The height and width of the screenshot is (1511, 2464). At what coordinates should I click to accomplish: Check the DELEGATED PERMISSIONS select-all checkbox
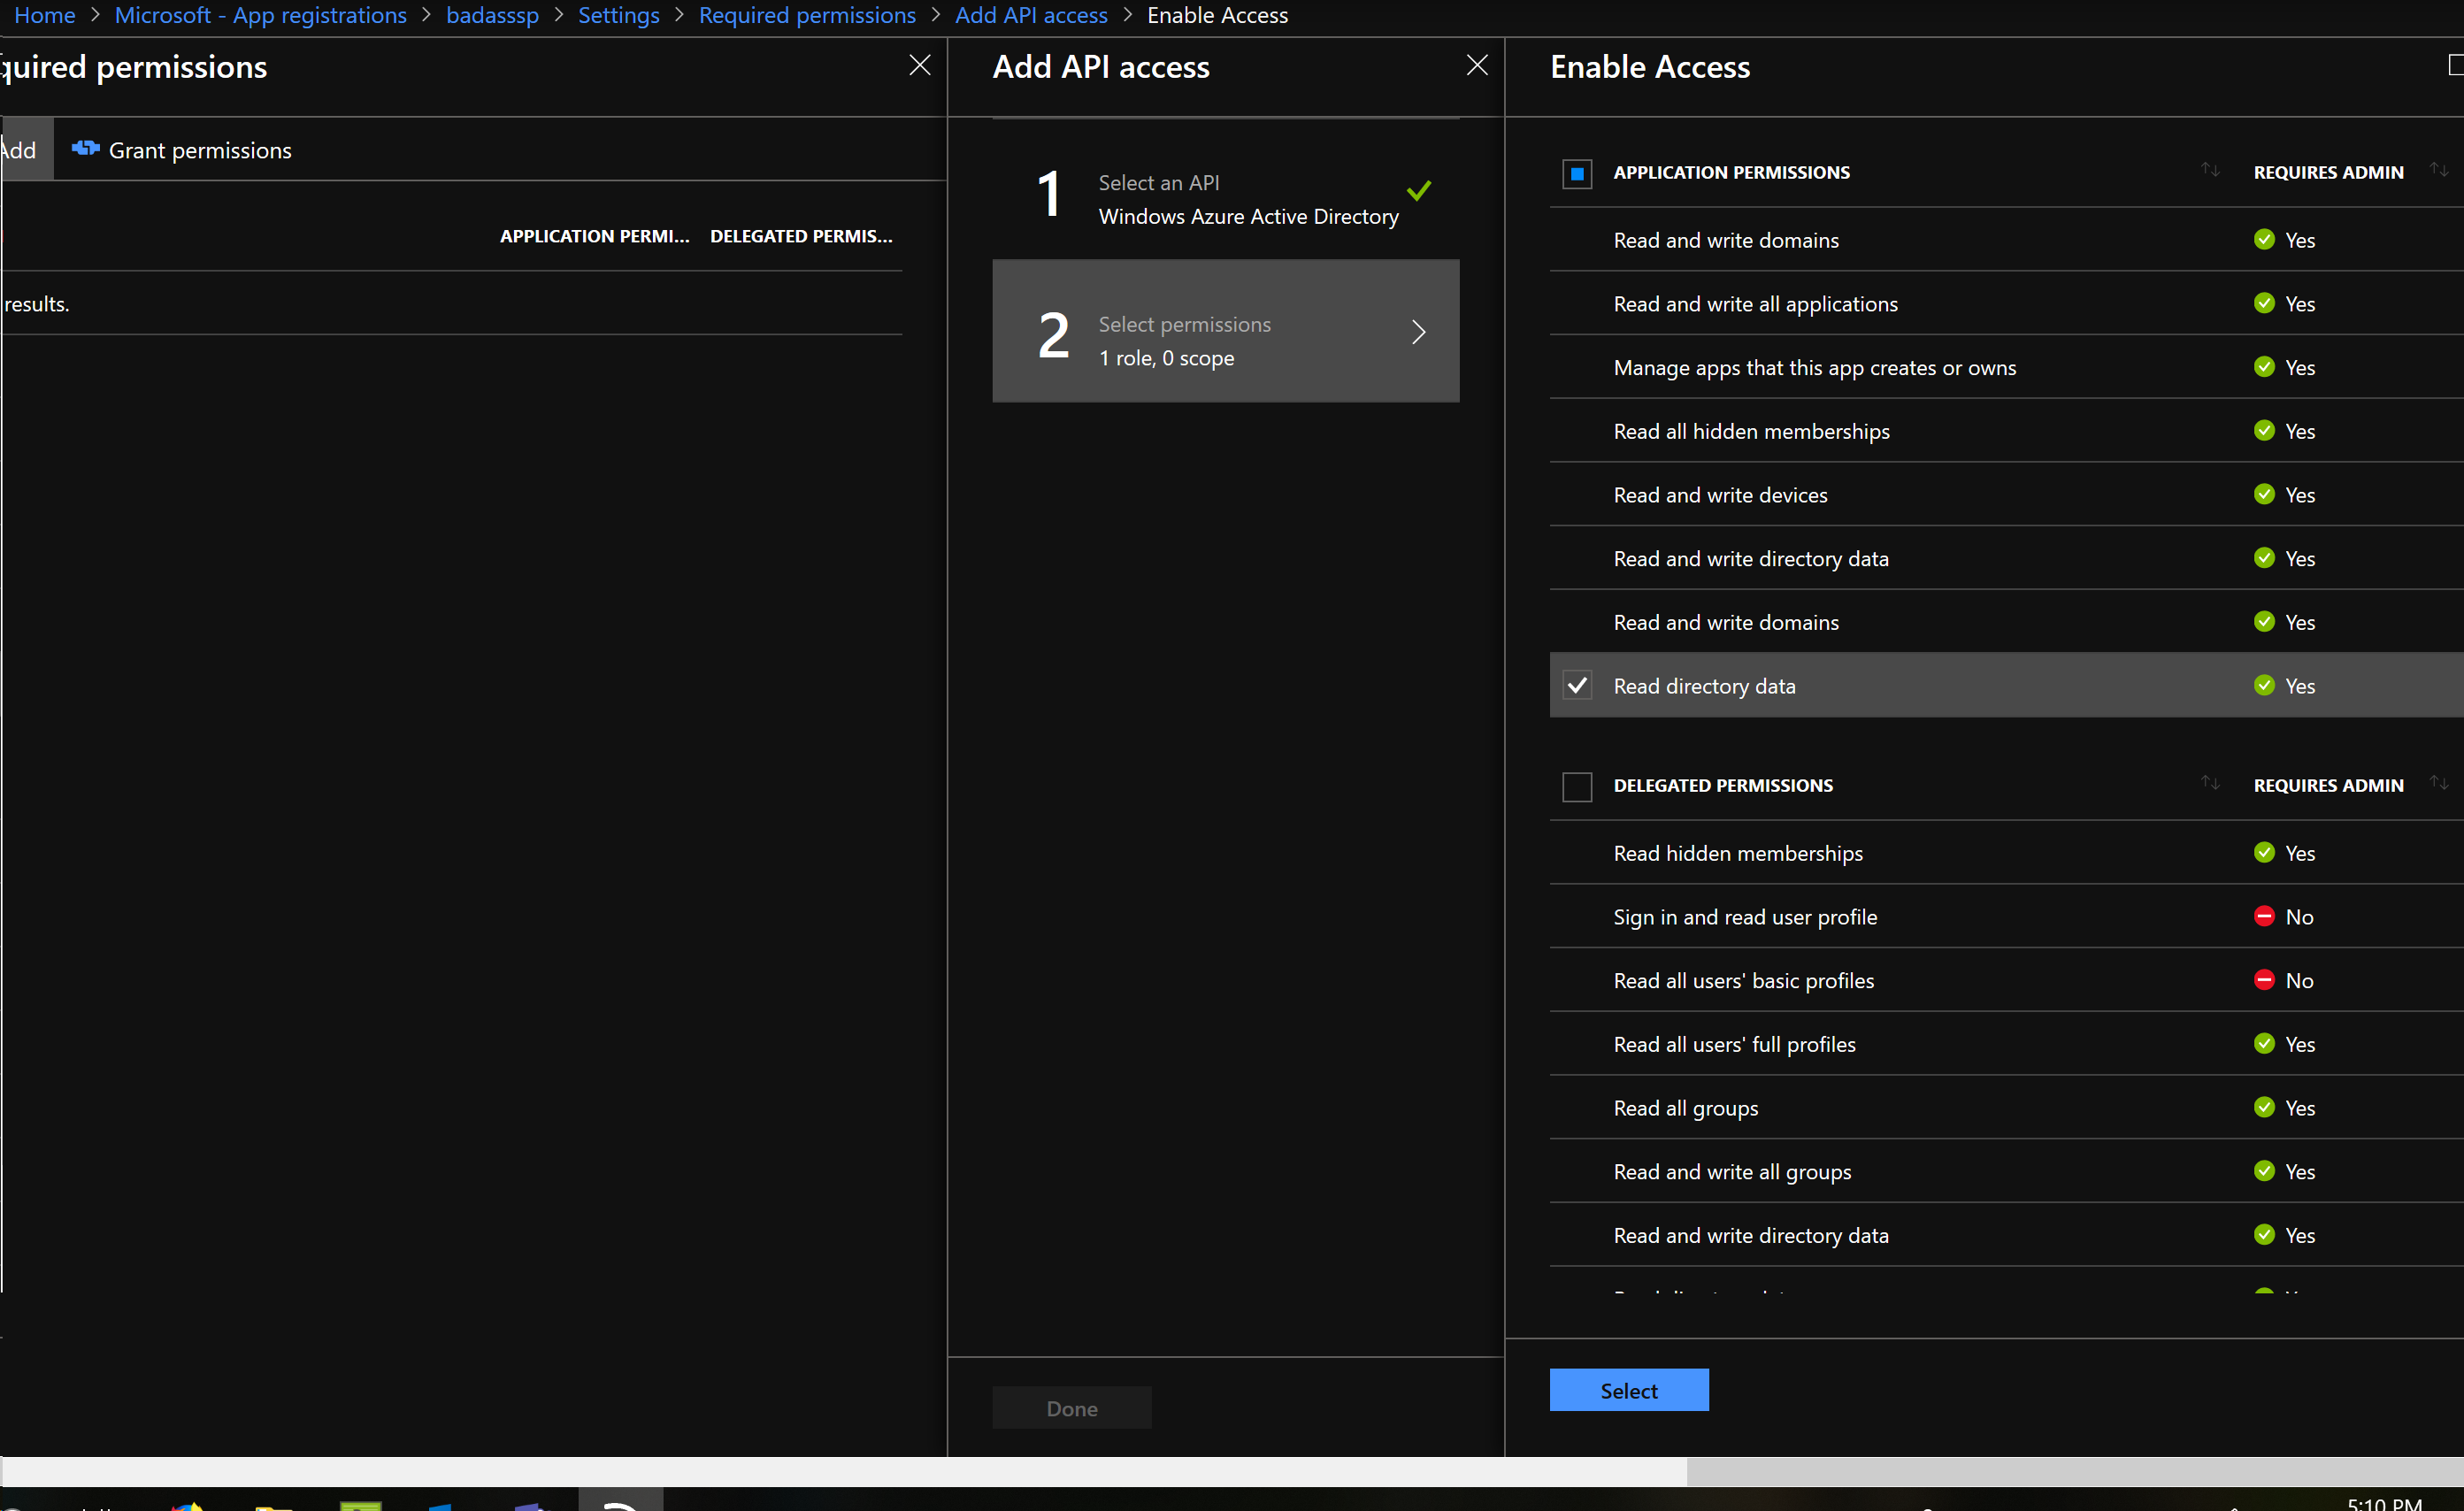pos(1577,786)
